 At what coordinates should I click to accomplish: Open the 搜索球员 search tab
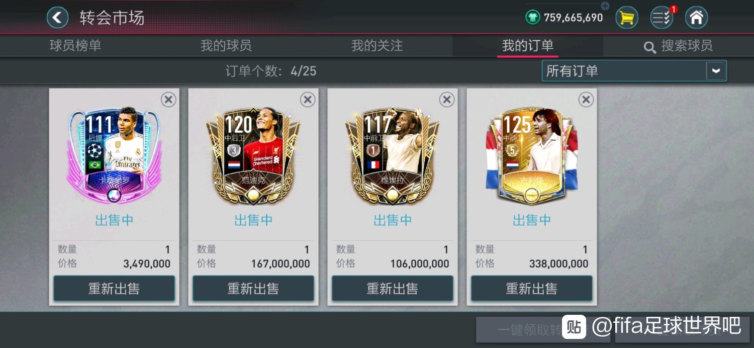679,46
